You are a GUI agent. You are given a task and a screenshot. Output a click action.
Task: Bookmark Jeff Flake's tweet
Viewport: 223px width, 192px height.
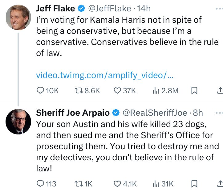pyautogui.click(x=194, y=90)
